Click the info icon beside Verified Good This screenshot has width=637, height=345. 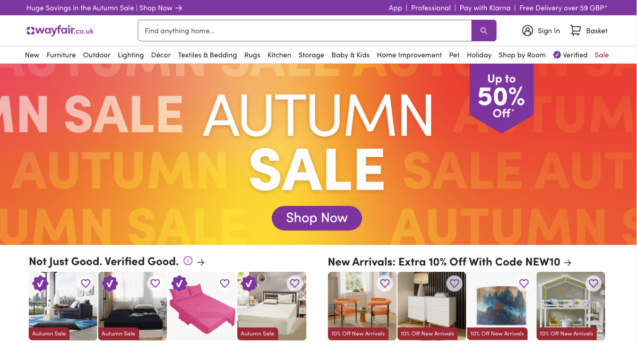(x=187, y=261)
